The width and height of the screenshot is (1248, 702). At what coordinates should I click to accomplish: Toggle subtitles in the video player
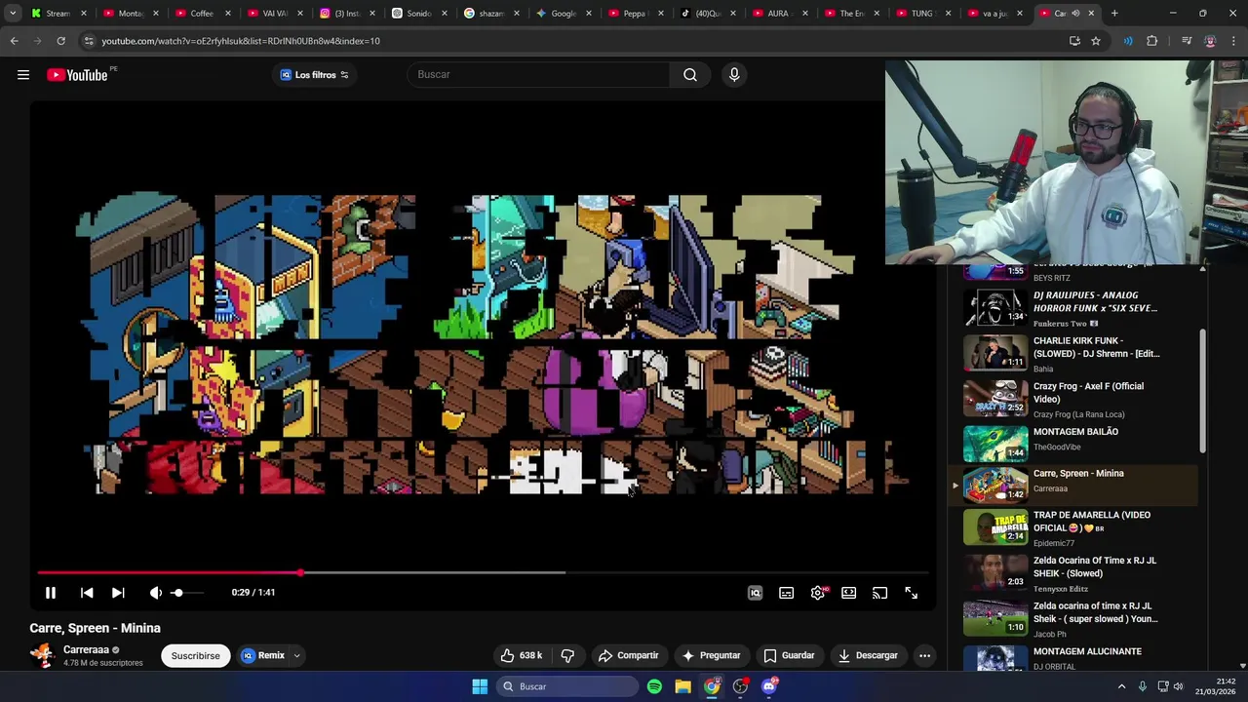[787, 593]
